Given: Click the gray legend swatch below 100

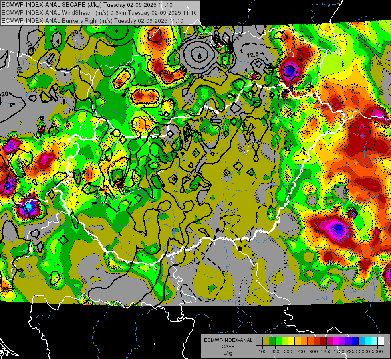Looking at the screenshot, I should pyautogui.click(x=259, y=341).
